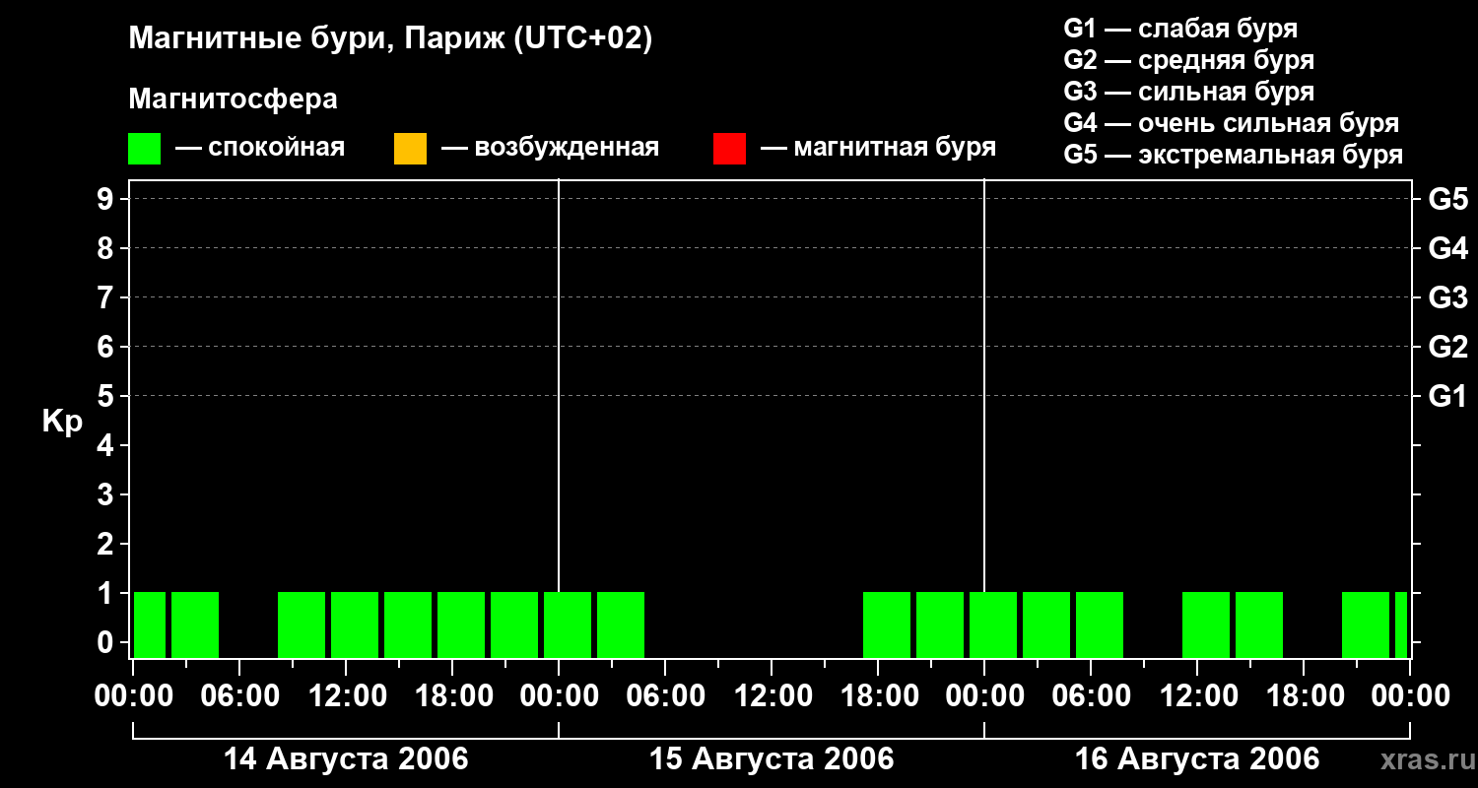Click the 12:00 time label of 15 Августа
1478x788 pixels.
[x=772, y=696]
